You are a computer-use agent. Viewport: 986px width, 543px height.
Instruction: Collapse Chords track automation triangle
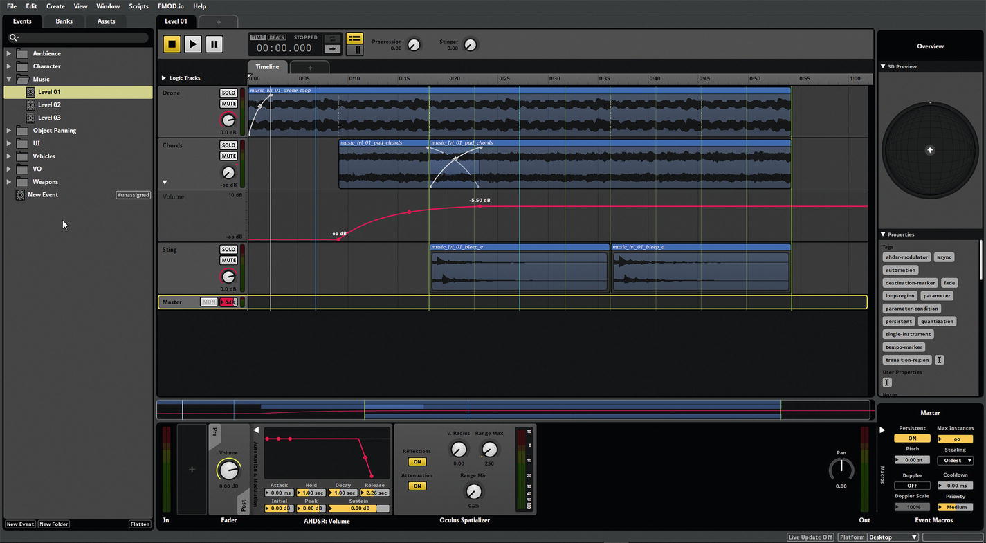[x=165, y=183]
